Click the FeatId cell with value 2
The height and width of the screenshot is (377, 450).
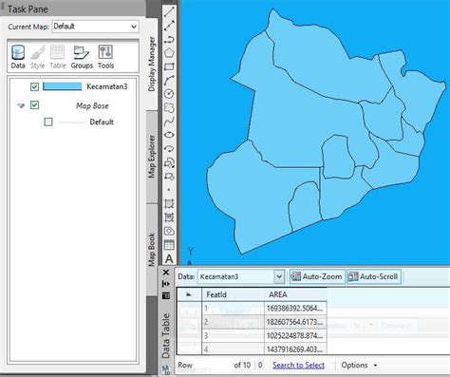[x=233, y=322]
